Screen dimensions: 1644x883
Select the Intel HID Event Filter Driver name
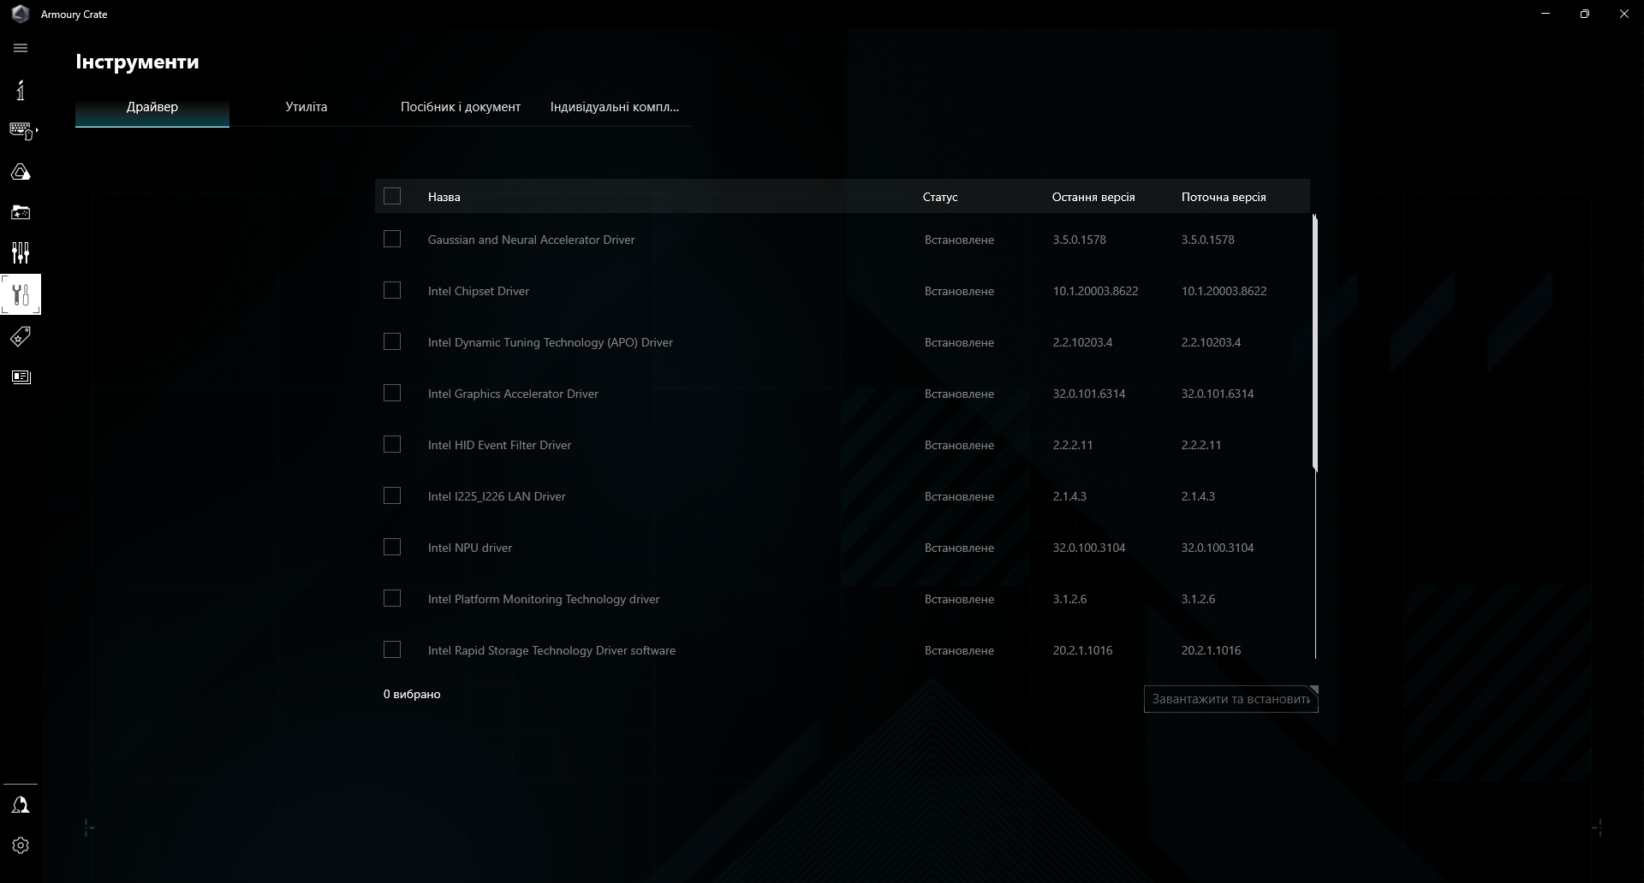pos(499,445)
